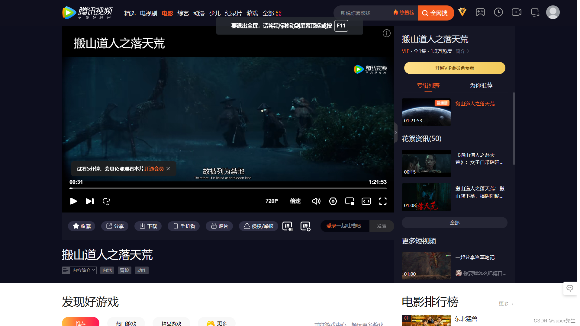Click the 收藏 favorite button
The height and width of the screenshot is (326, 580).
[82, 226]
